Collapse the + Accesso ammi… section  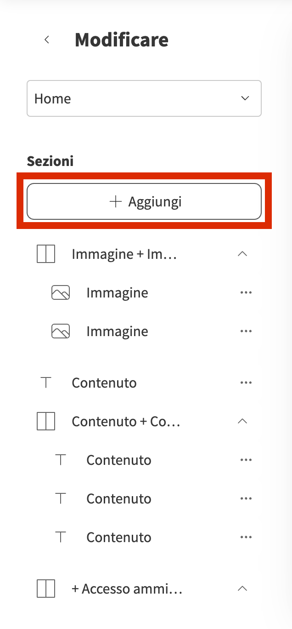(x=242, y=589)
